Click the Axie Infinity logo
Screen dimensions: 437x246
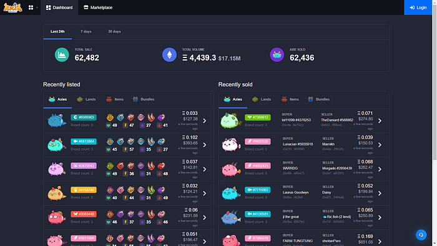(12, 7)
